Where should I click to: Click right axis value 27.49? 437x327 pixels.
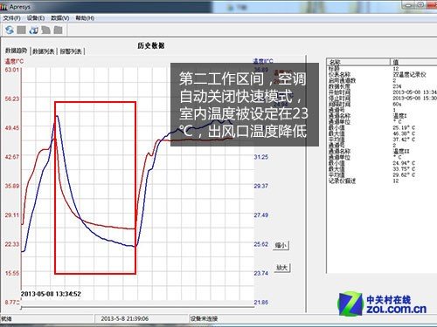click(261, 215)
